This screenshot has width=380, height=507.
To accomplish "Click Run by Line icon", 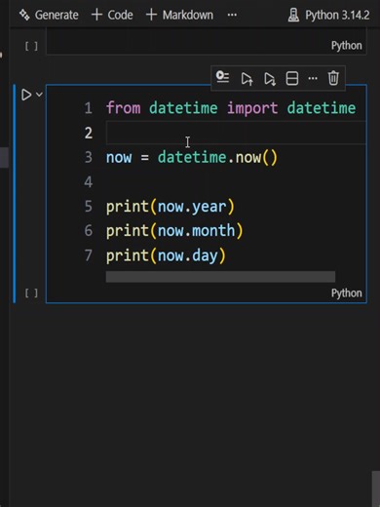I will click(x=223, y=78).
